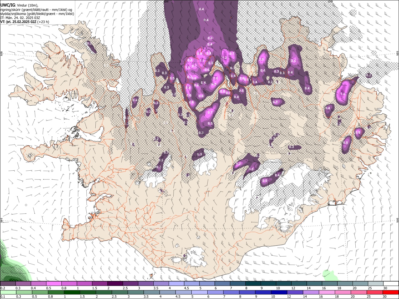Viewport: 399px width, 299px height.
Task: Click the '0.3' label over the Westfjords peninsula
Action: 89,43
